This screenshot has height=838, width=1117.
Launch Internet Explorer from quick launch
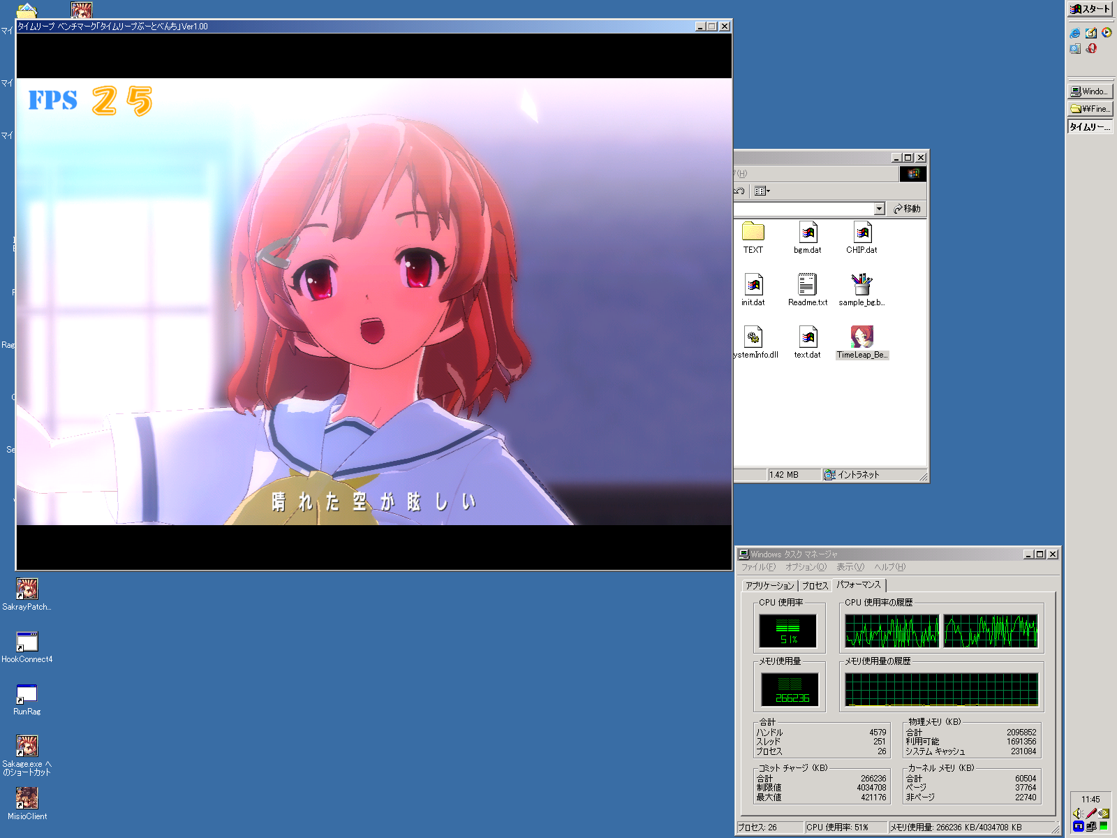click(1075, 33)
